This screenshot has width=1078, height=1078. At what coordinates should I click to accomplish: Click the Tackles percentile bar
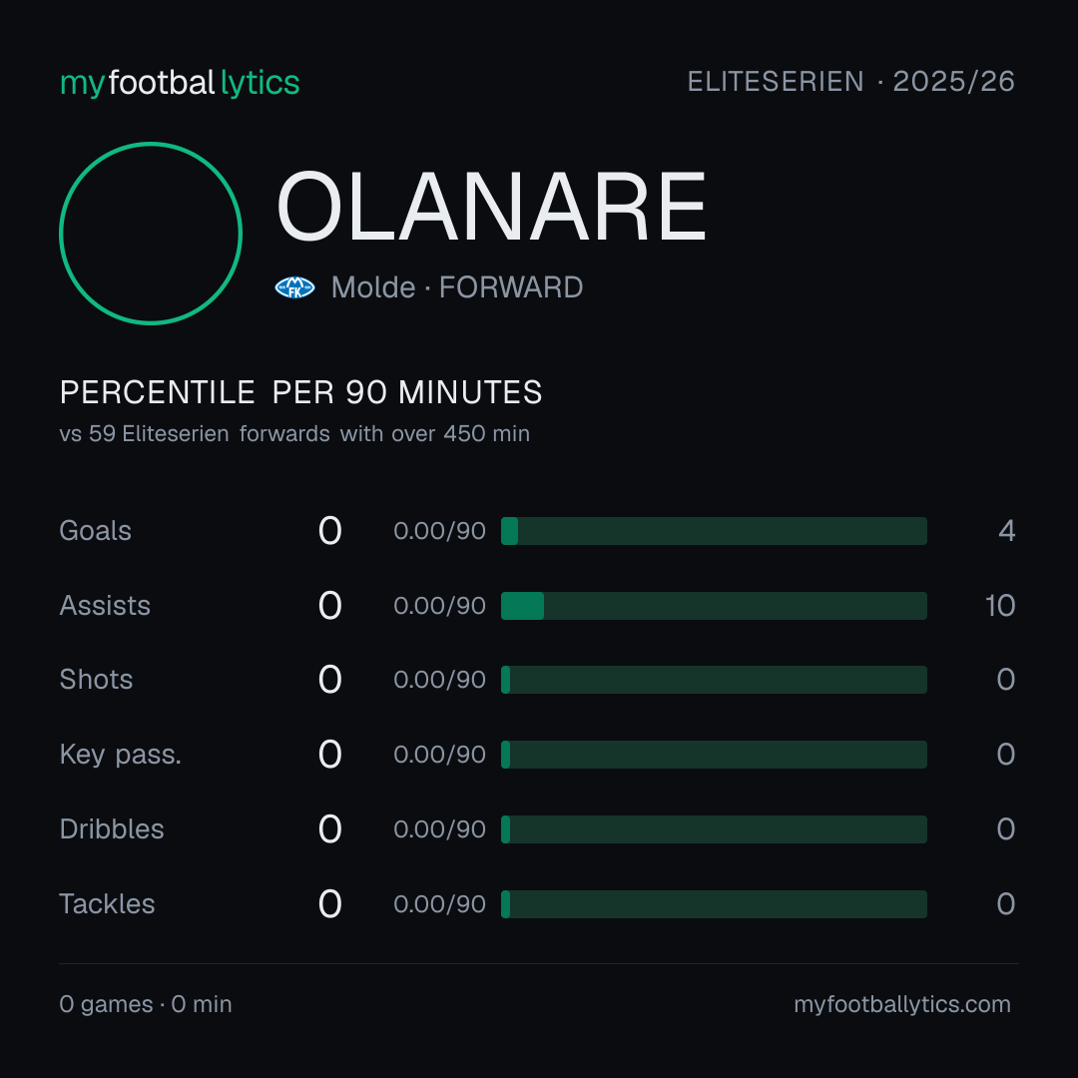click(x=714, y=904)
